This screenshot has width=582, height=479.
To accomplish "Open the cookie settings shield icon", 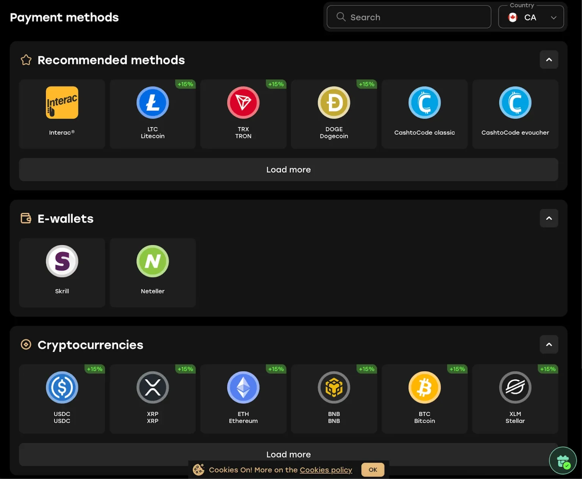I will point(563,460).
